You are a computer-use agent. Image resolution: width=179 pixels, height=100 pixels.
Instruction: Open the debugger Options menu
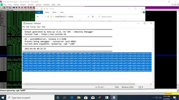[39, 5]
